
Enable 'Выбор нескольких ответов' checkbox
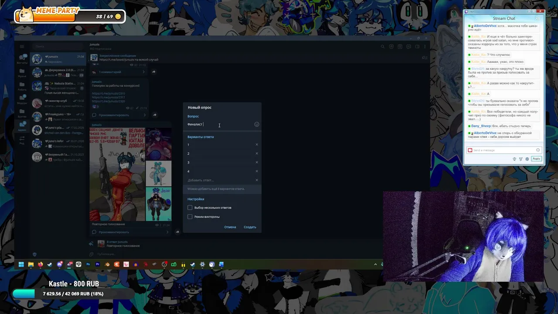(x=190, y=208)
